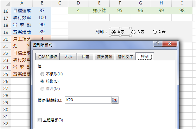The height and width of the screenshot is (129, 196).
Task: Open the 摘要資訊 tab
Action: pyautogui.click(x=105, y=57)
